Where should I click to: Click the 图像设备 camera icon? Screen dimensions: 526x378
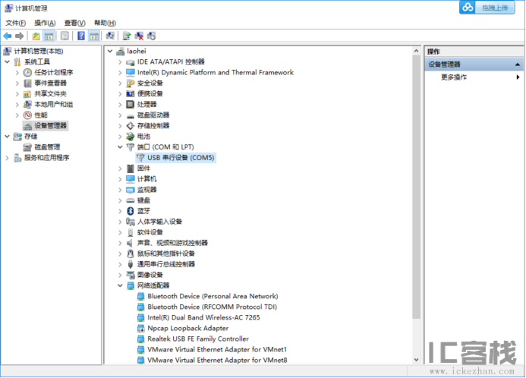tap(130, 275)
